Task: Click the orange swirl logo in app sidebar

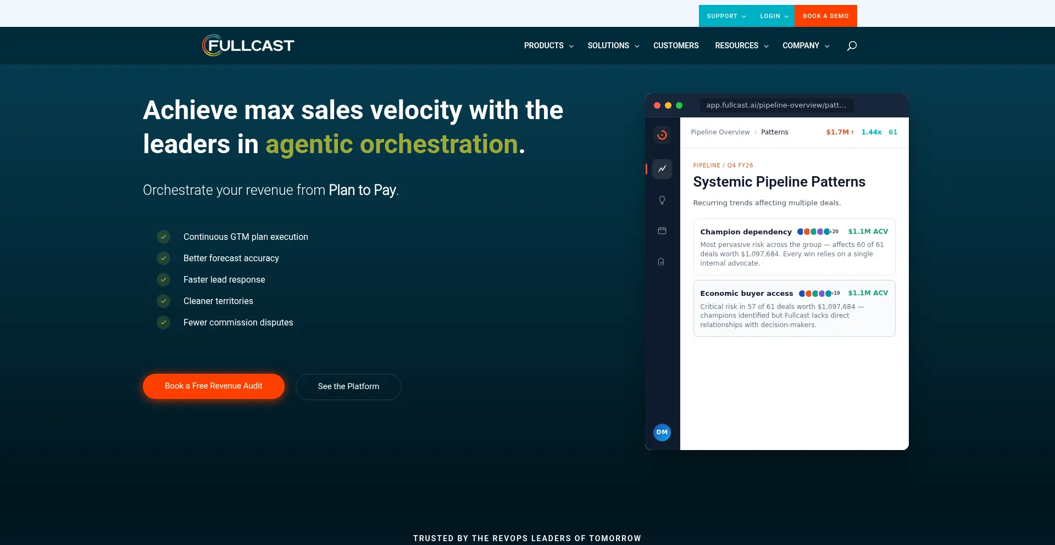Action: (662, 135)
